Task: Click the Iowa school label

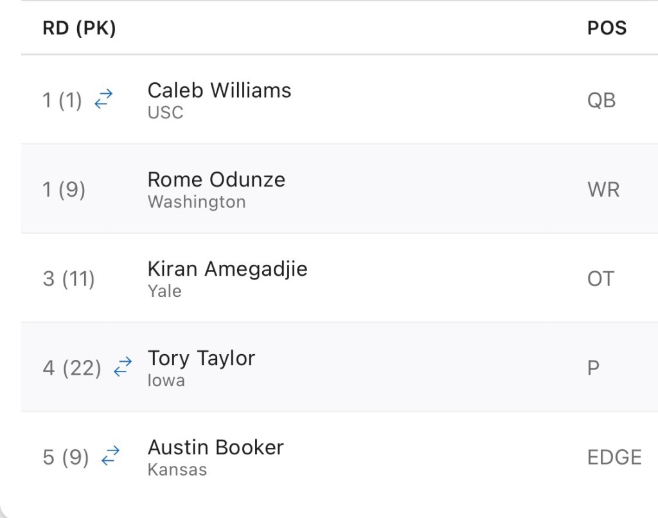Action: click(x=166, y=380)
